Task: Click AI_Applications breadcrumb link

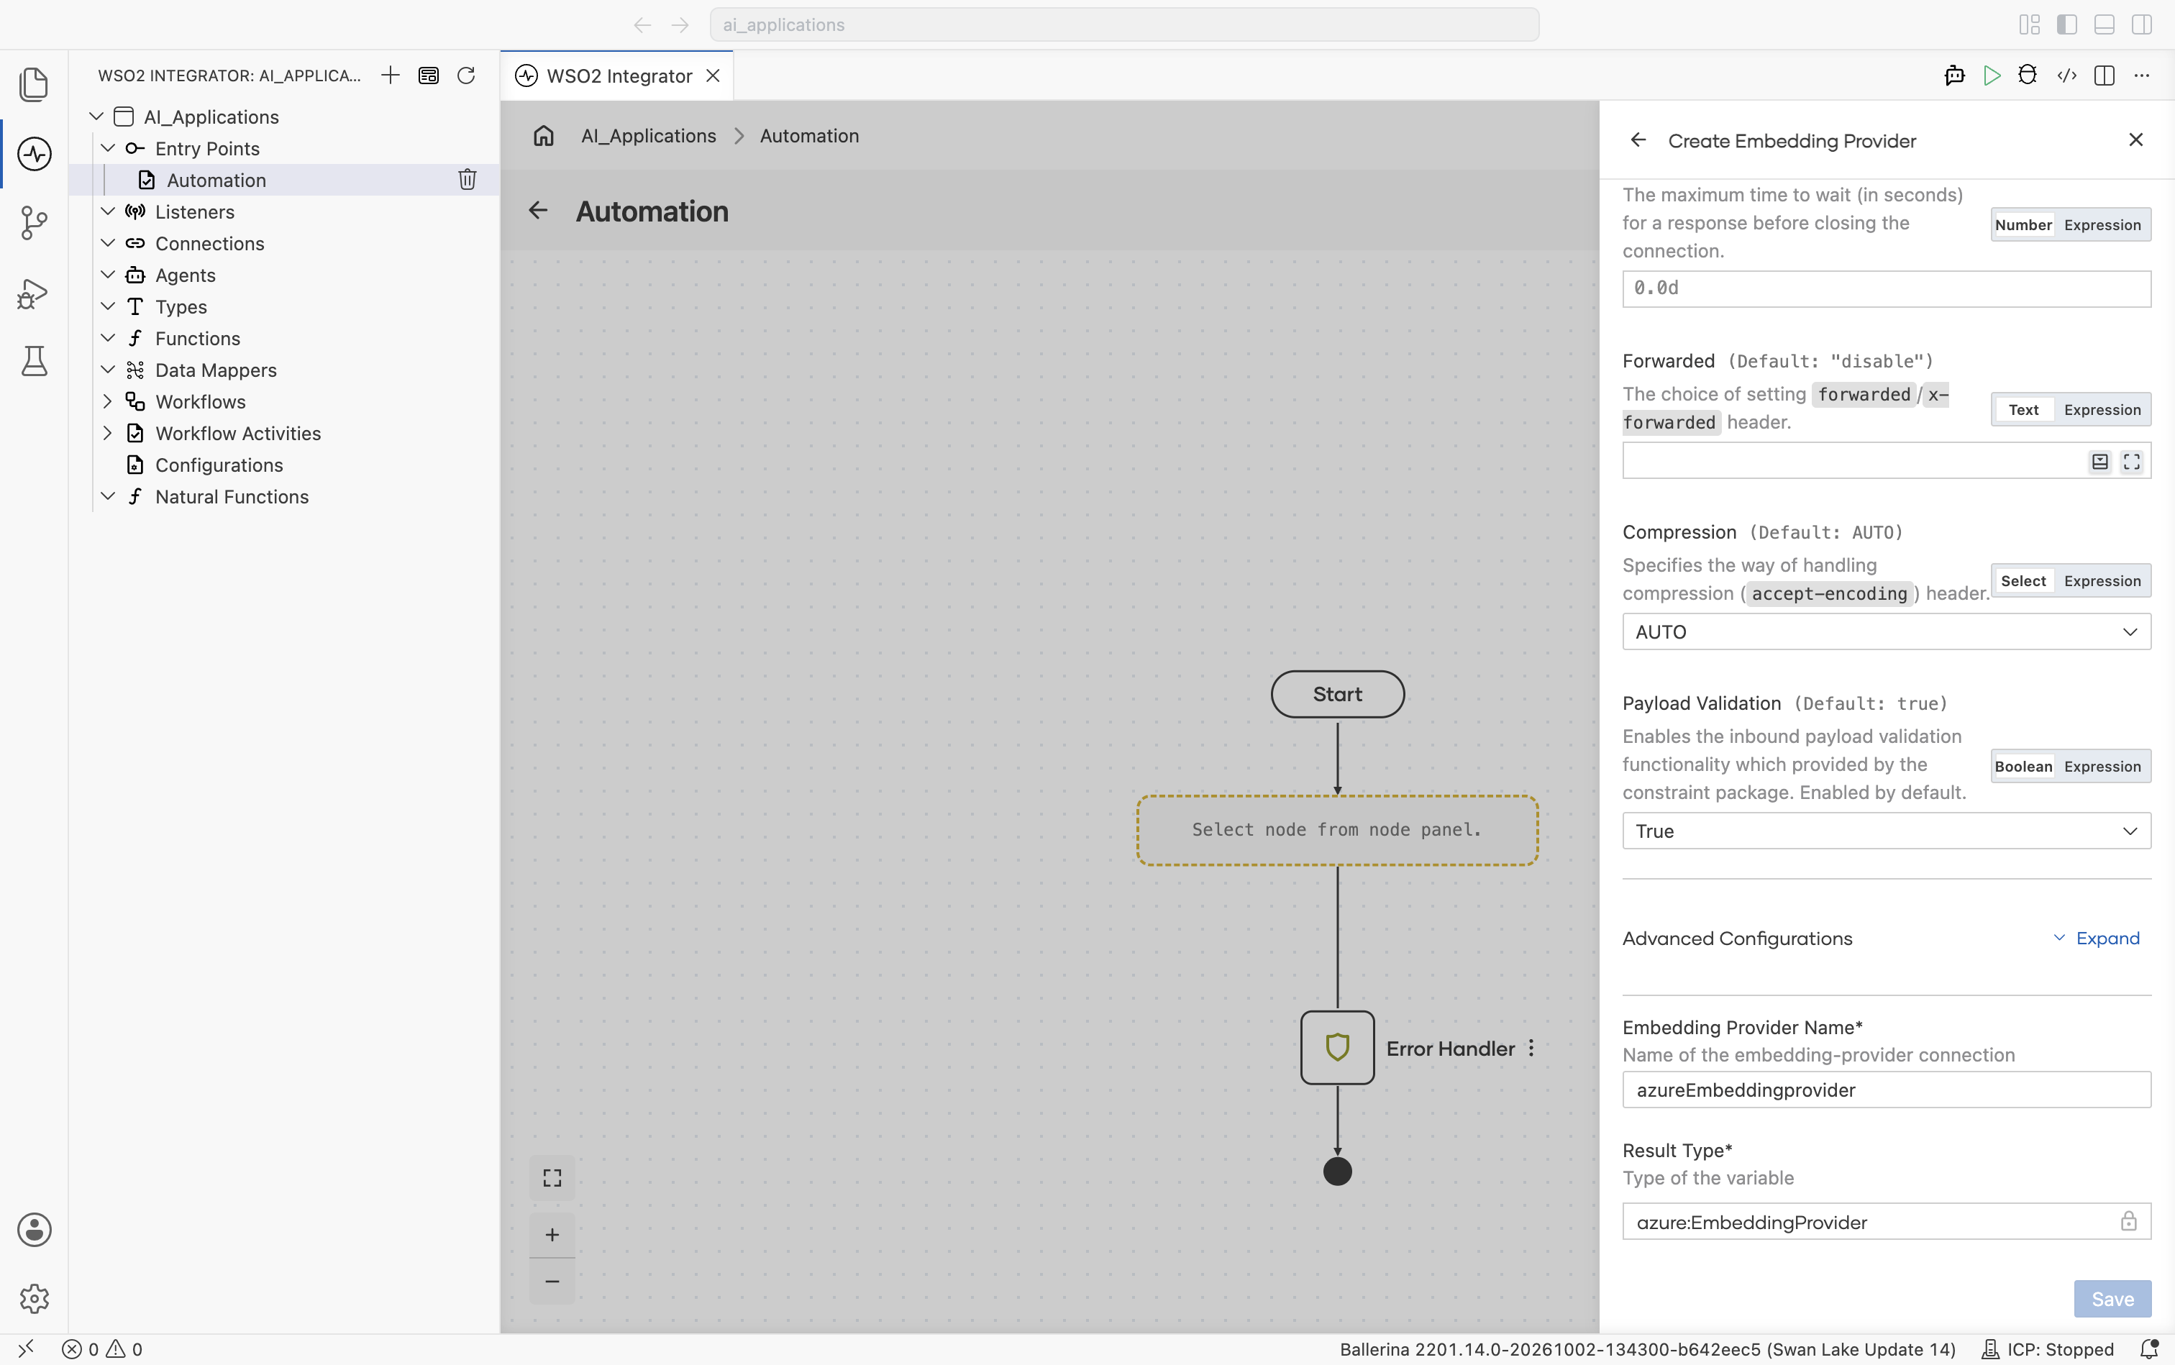Action: [648, 135]
